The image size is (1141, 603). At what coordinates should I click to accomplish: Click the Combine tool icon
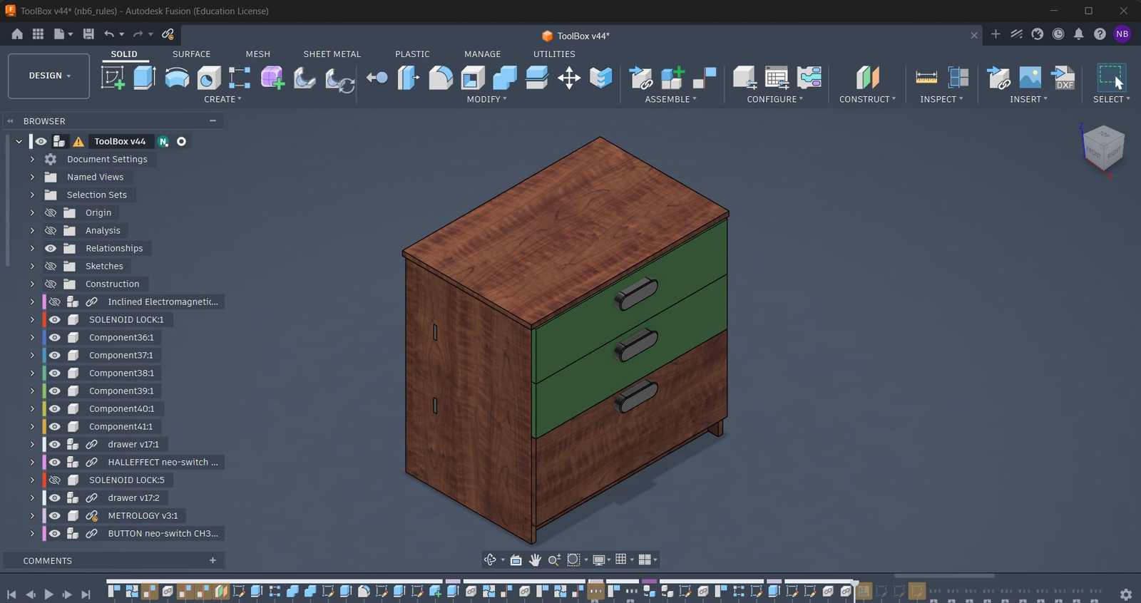pos(505,78)
